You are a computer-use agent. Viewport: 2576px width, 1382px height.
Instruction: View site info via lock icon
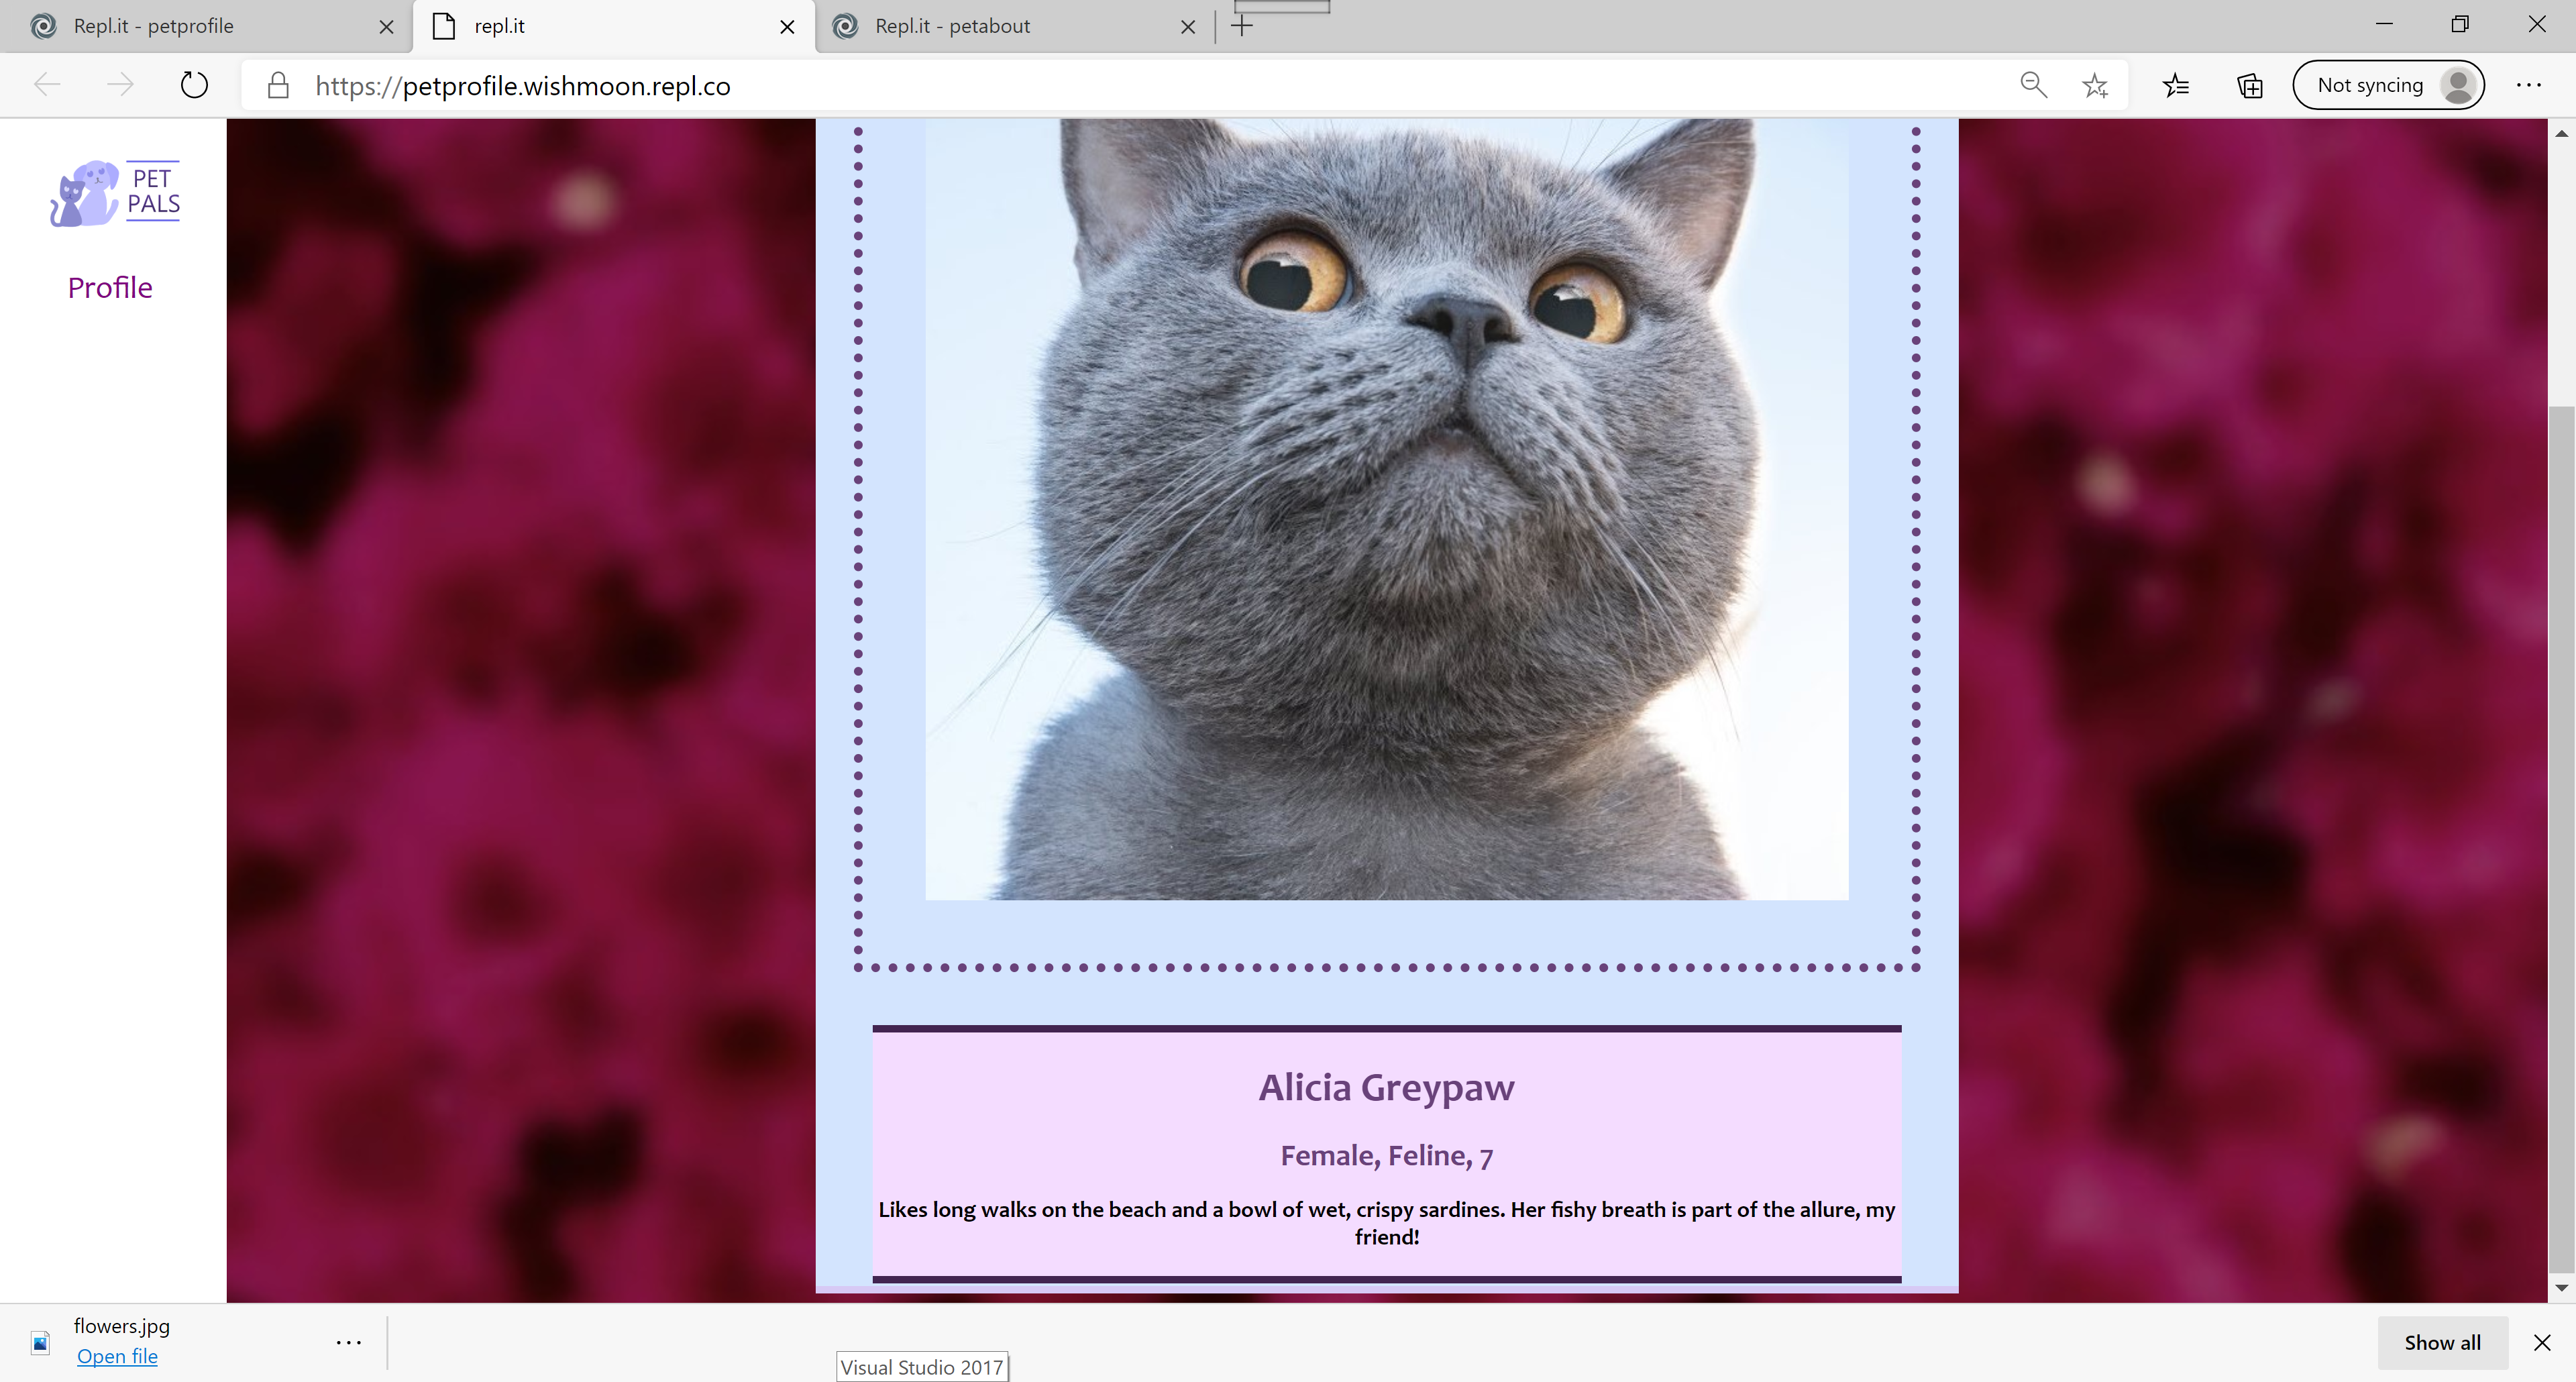[x=278, y=86]
